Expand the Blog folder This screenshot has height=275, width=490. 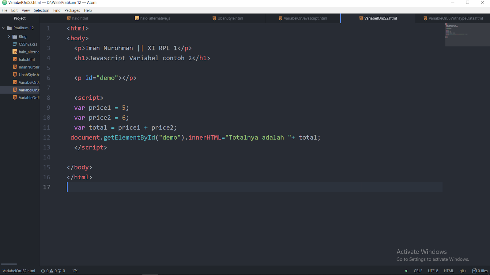click(9, 36)
